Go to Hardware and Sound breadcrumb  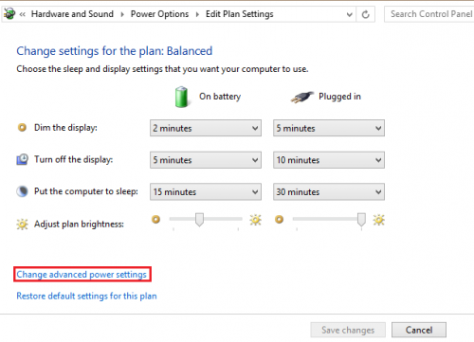pos(72,14)
